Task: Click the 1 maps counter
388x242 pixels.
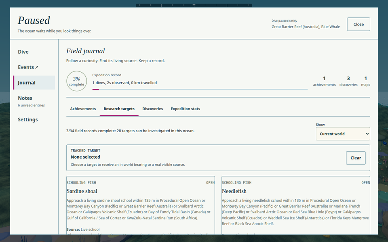Action: 365,81
